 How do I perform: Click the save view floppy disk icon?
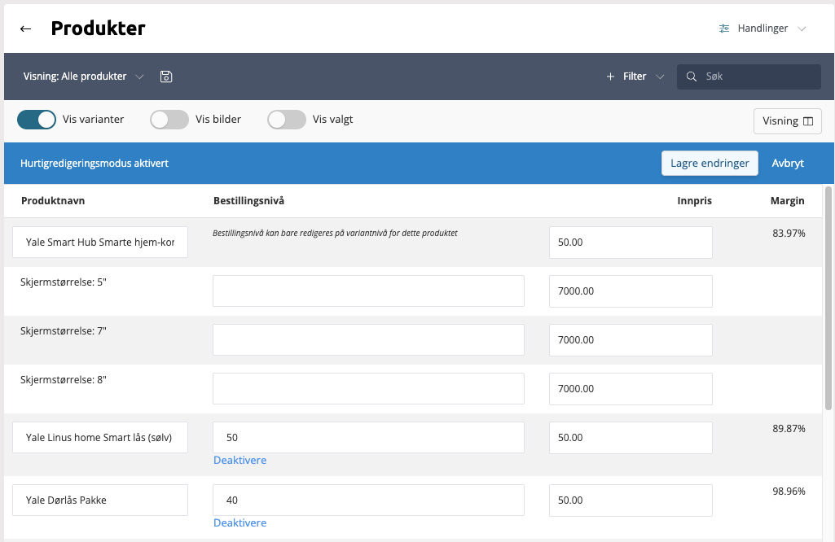tap(166, 76)
